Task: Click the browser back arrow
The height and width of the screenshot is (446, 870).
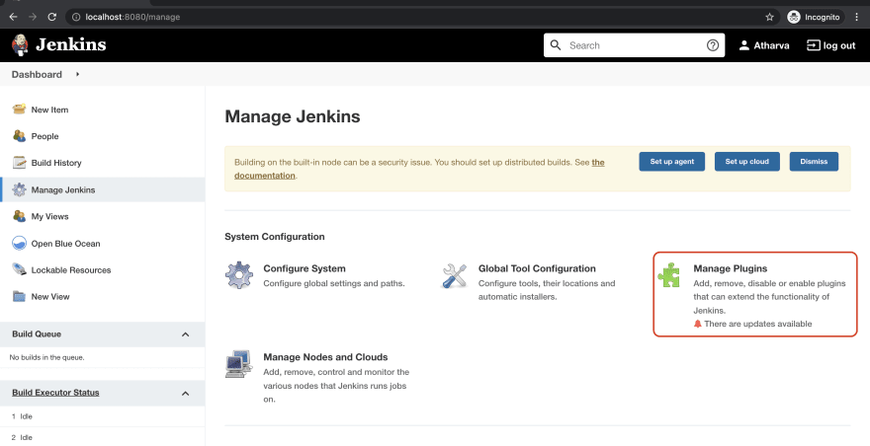Action: click(13, 17)
